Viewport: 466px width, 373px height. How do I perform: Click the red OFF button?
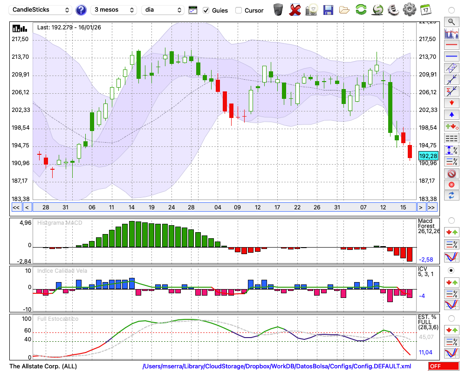point(443,366)
